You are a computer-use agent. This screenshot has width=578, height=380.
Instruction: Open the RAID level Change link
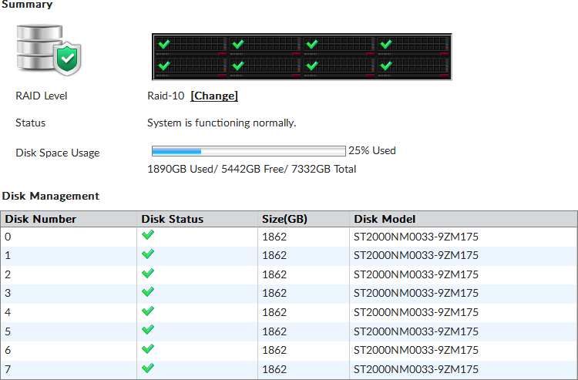pyautogui.click(x=214, y=96)
